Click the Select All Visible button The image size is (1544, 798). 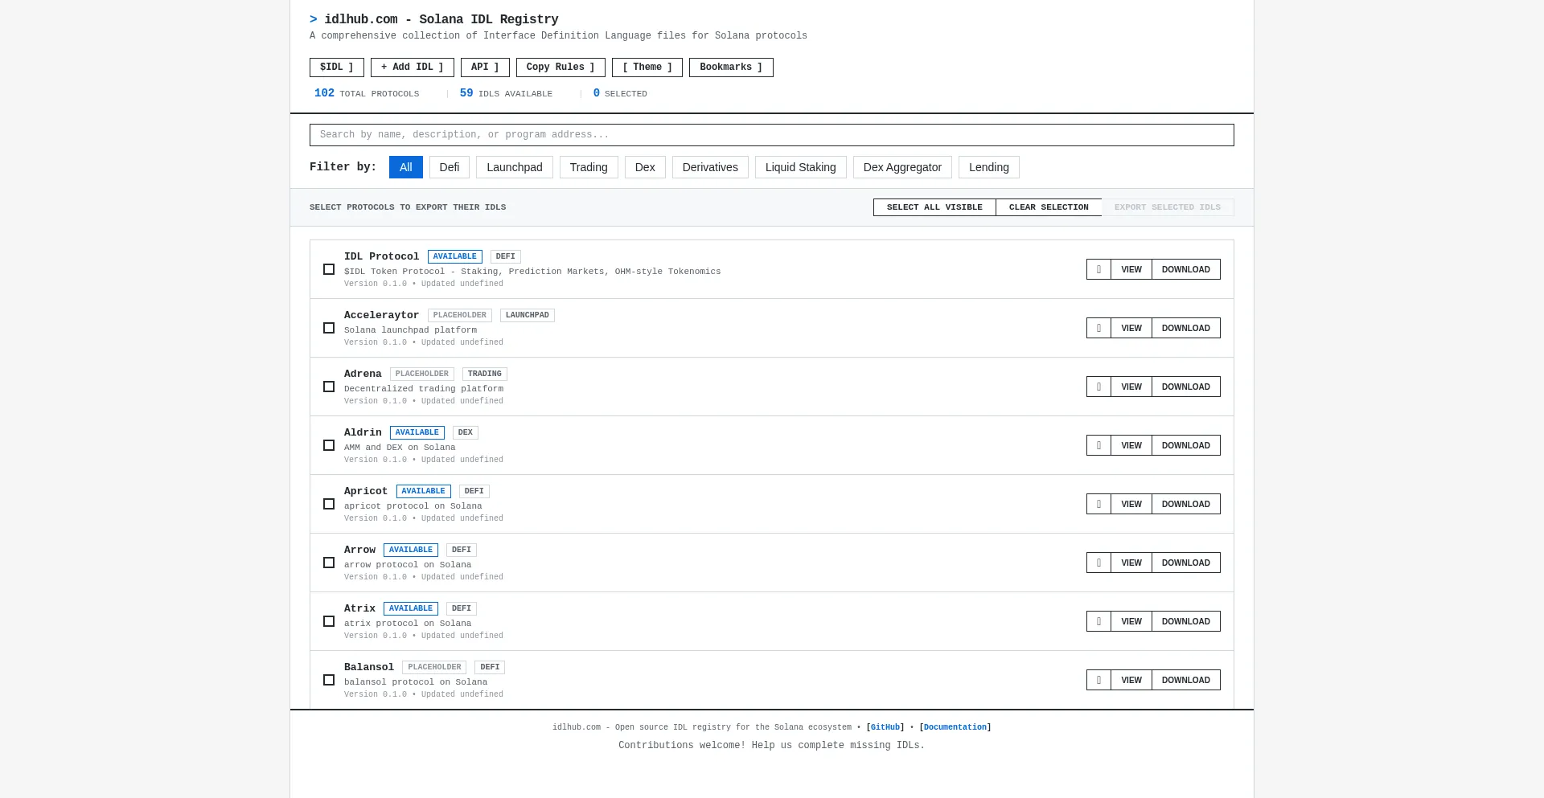[934, 207]
